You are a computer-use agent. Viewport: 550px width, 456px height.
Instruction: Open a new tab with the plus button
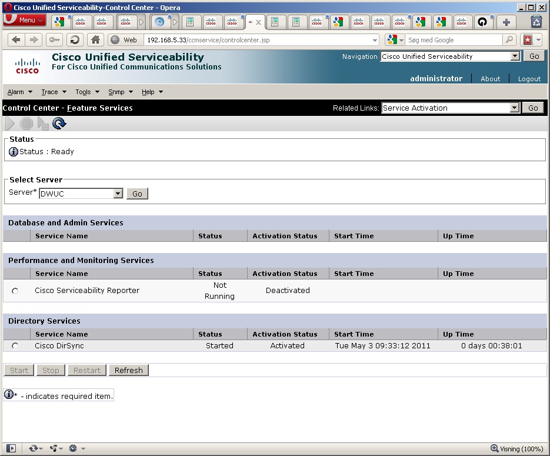506,22
